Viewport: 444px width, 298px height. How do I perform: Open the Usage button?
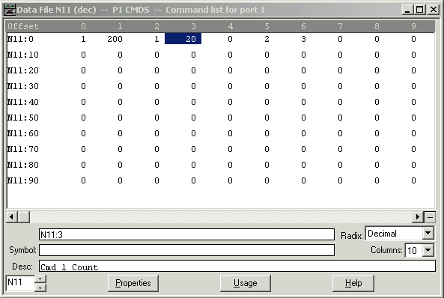coord(246,283)
